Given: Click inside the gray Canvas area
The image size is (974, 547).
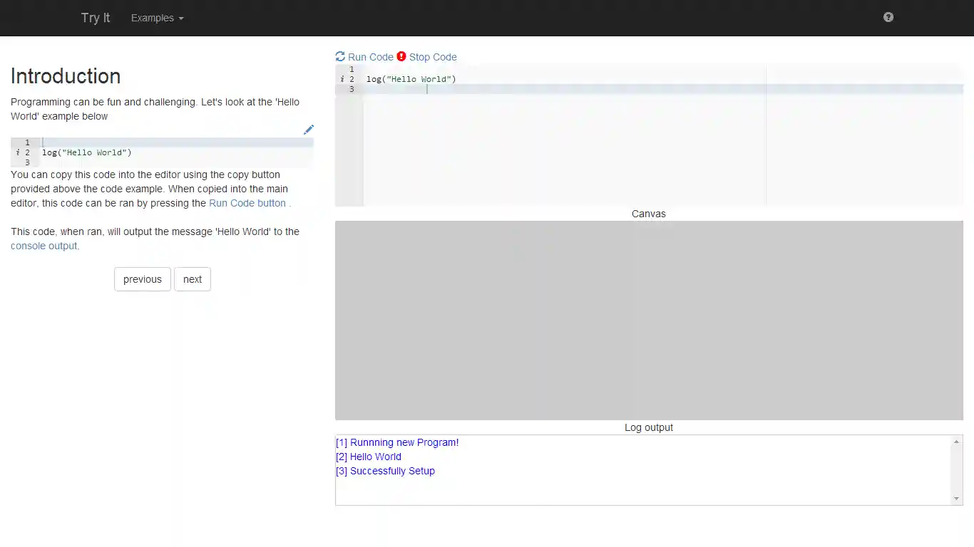Looking at the screenshot, I should 649,320.
